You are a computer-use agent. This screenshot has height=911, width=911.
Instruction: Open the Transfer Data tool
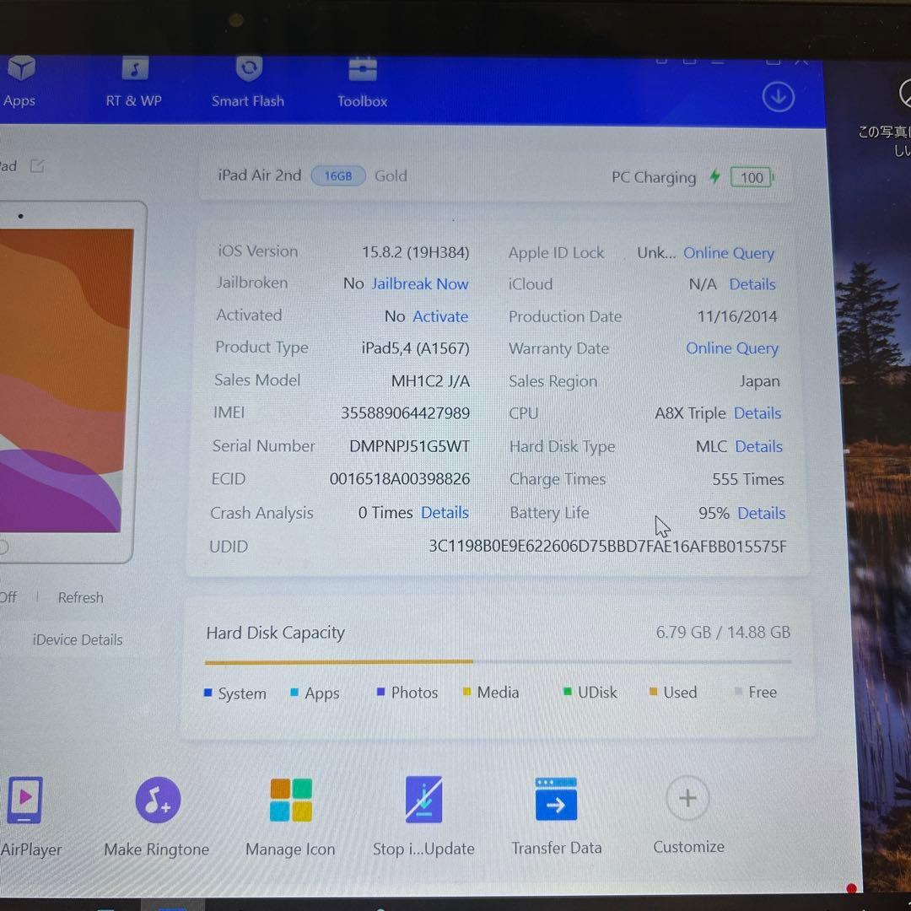(x=556, y=814)
